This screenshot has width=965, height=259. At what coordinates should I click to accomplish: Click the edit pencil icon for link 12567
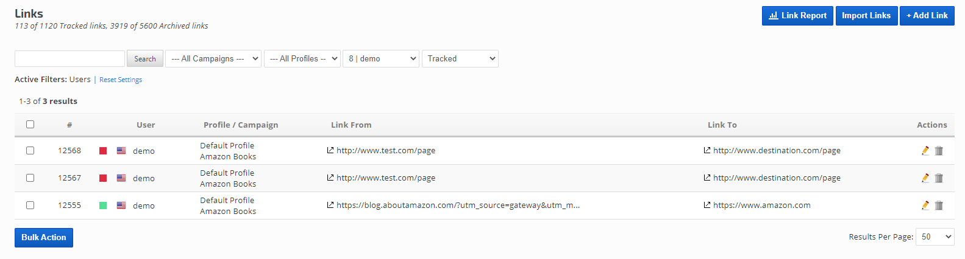click(x=925, y=178)
